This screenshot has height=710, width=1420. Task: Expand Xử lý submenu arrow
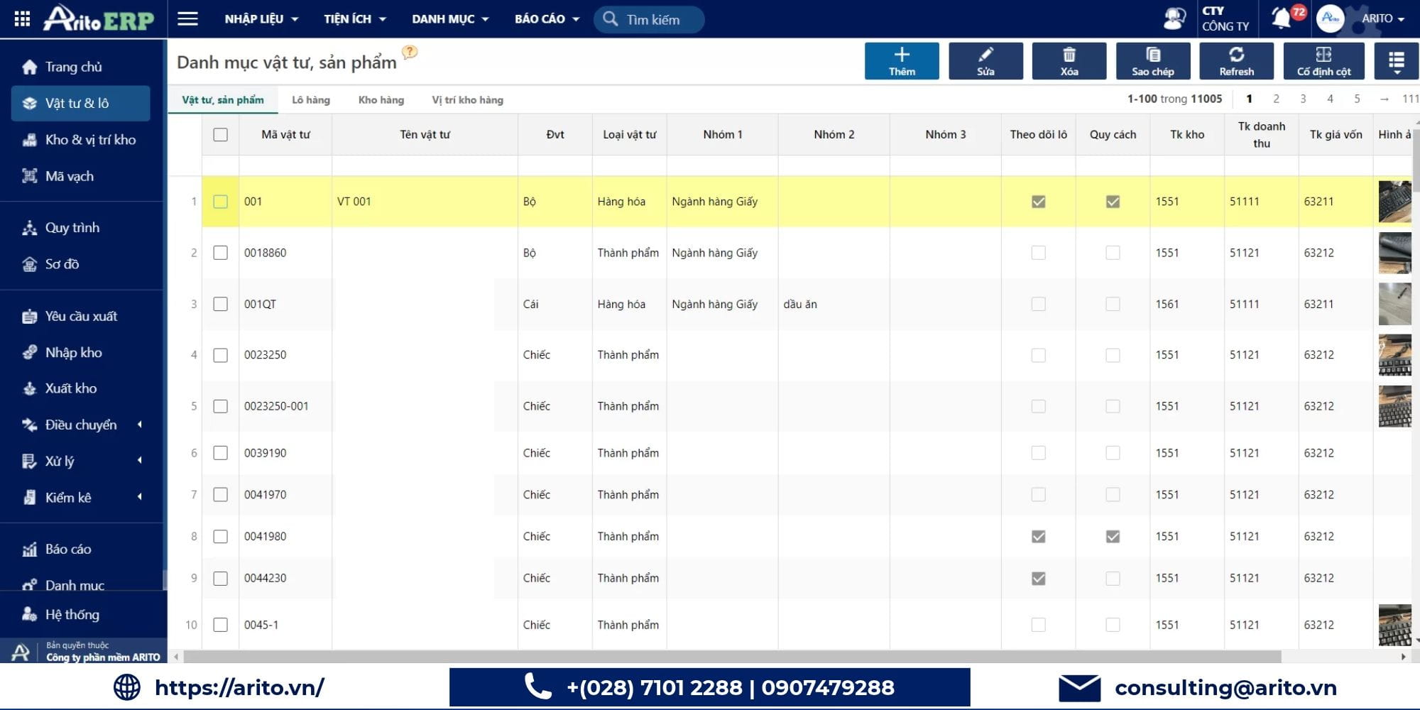pyautogui.click(x=140, y=461)
